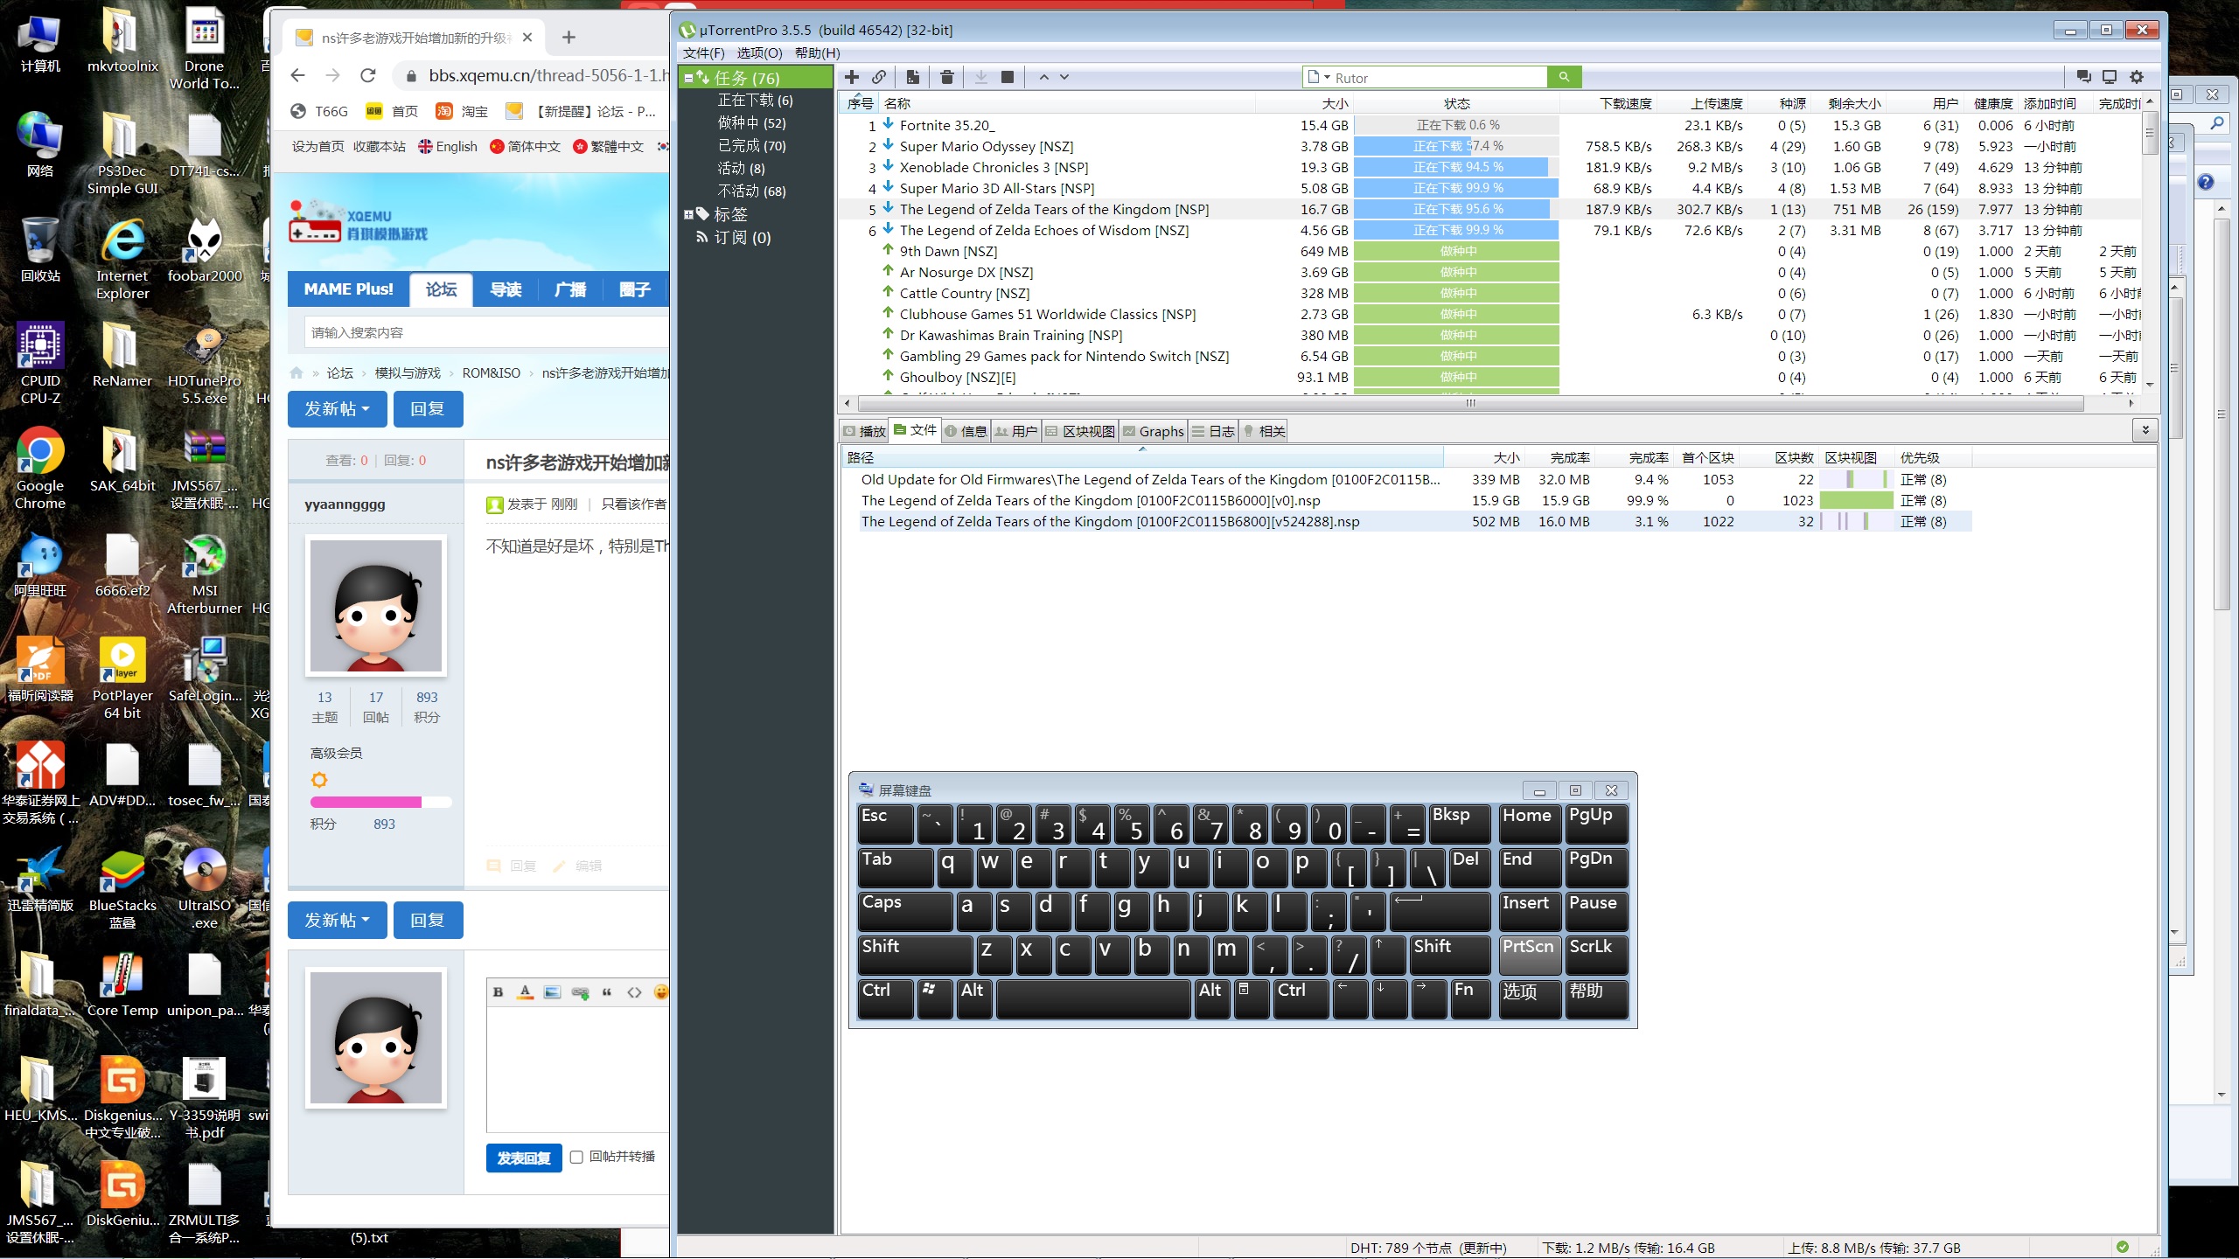Toggle ScrLk key on on-screen keyboard

tap(1596, 955)
